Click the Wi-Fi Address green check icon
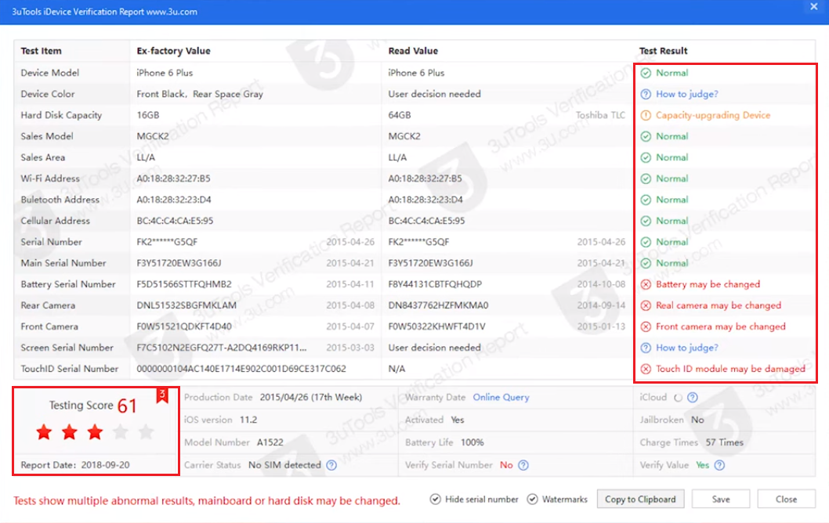This screenshot has height=523, width=829. (646, 179)
